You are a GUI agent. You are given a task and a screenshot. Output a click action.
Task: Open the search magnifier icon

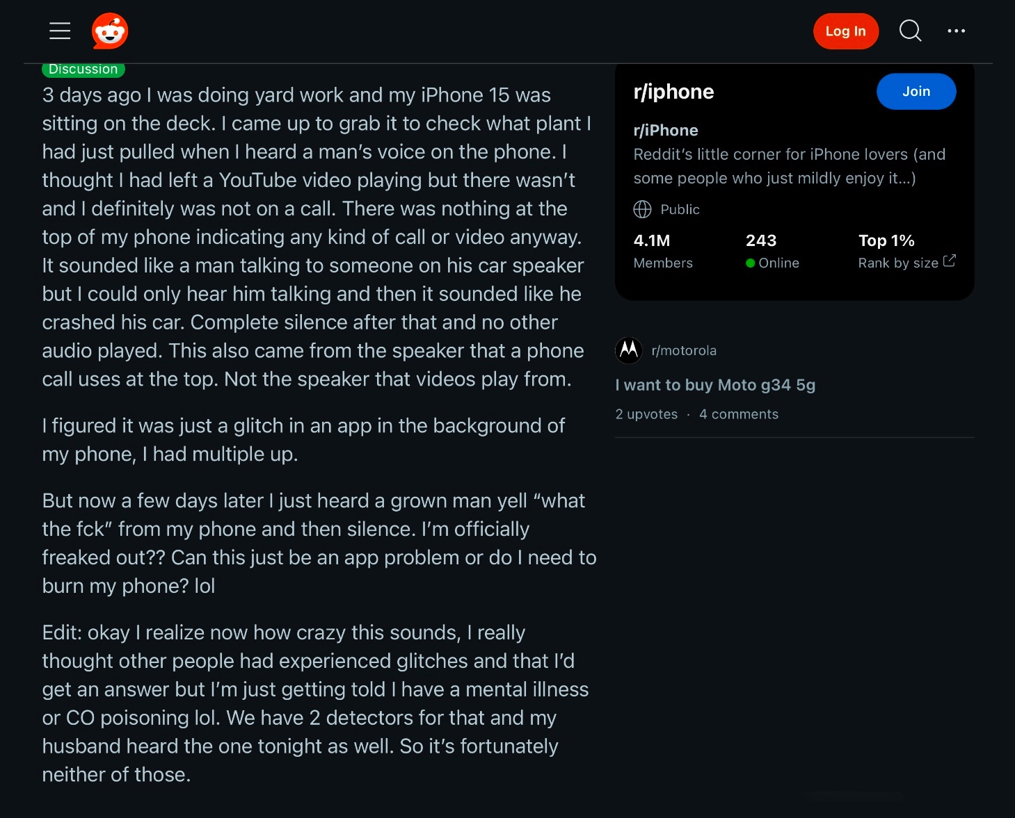click(910, 31)
